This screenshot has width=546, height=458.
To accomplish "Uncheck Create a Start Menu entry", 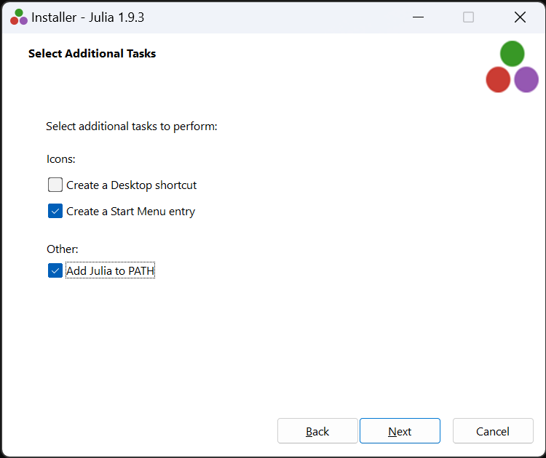I will coord(55,211).
